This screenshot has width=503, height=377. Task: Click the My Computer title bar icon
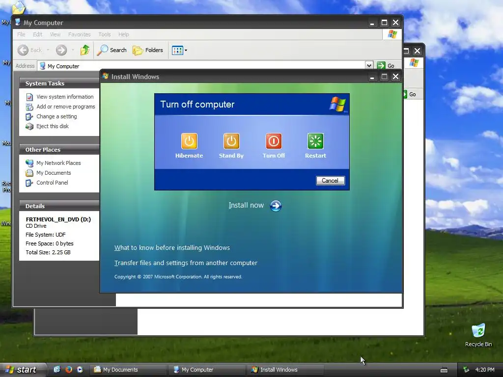point(18,22)
